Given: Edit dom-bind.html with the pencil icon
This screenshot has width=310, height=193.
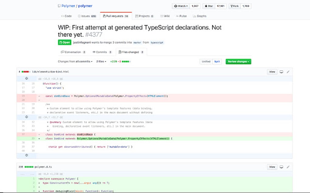Looking at the screenshot, I should point(288,72).
